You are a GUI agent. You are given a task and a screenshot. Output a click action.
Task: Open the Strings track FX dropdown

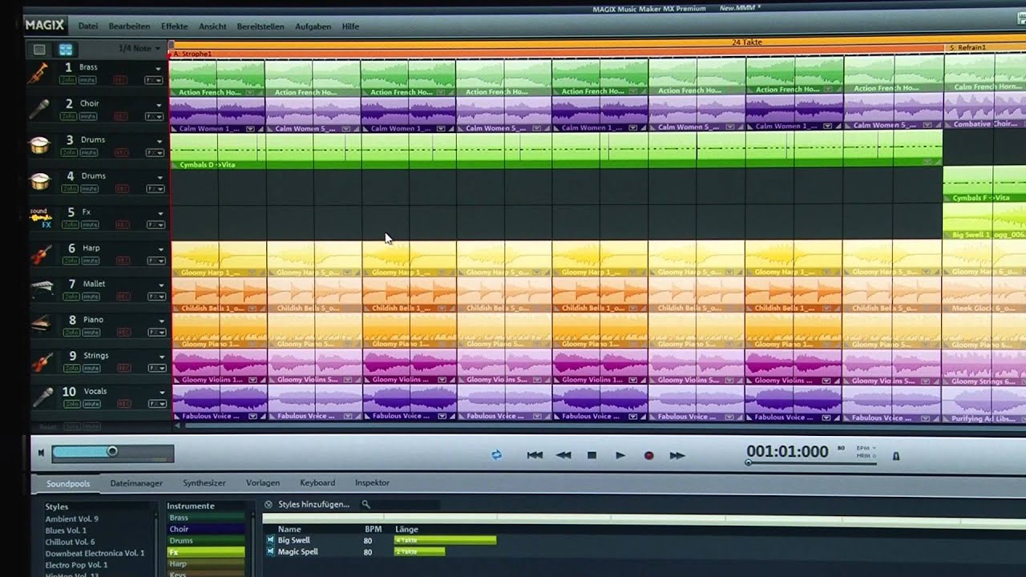click(156, 368)
